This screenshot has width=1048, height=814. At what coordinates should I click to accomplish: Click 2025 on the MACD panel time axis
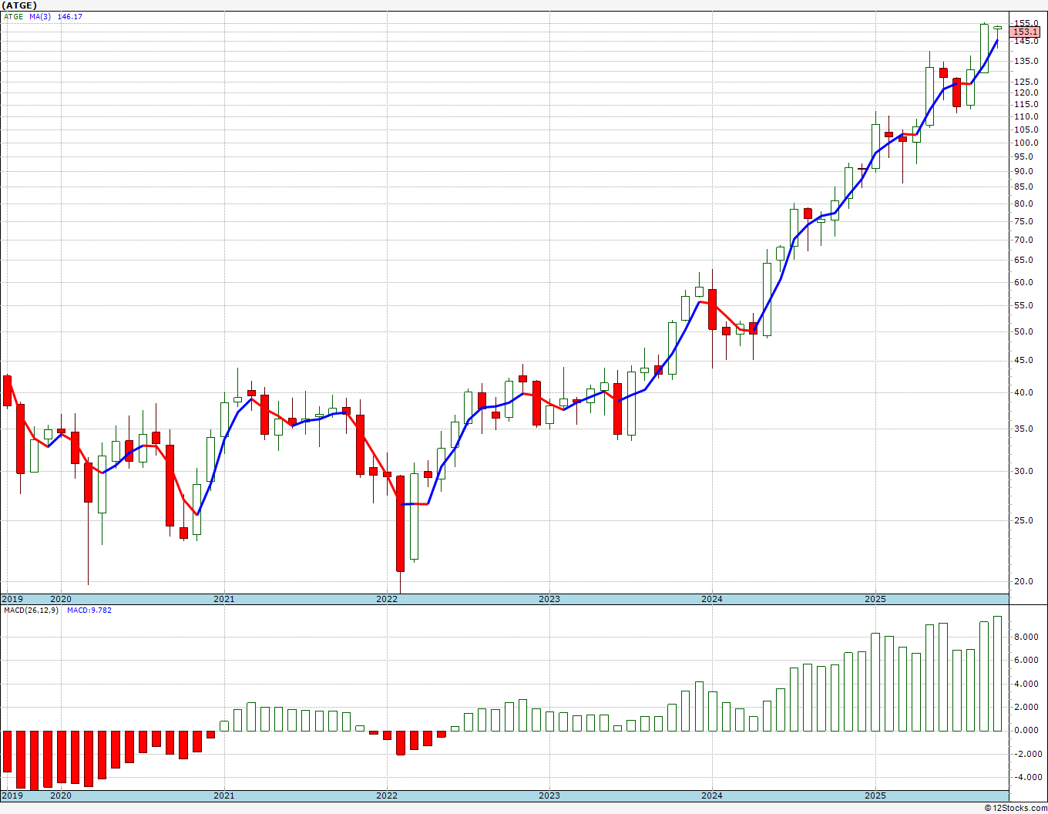tap(875, 795)
